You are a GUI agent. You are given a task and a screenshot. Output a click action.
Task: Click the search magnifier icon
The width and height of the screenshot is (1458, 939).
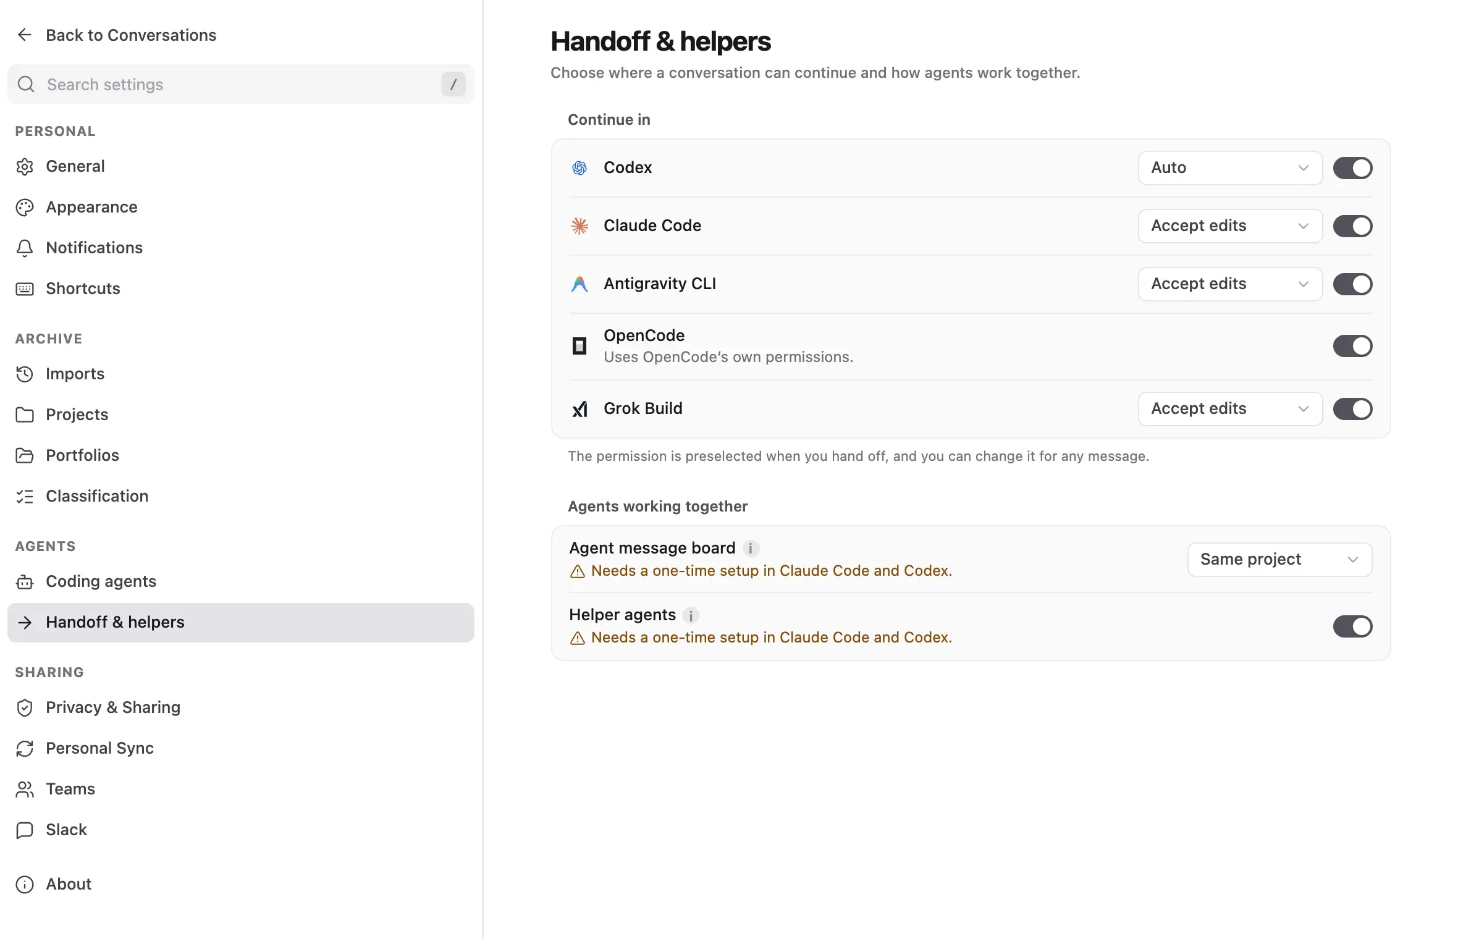(26, 84)
